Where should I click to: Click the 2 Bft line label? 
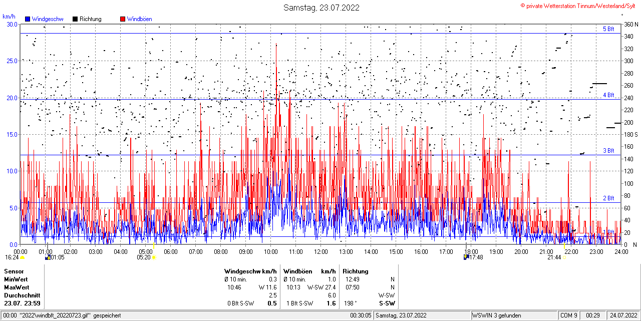tap(608, 198)
